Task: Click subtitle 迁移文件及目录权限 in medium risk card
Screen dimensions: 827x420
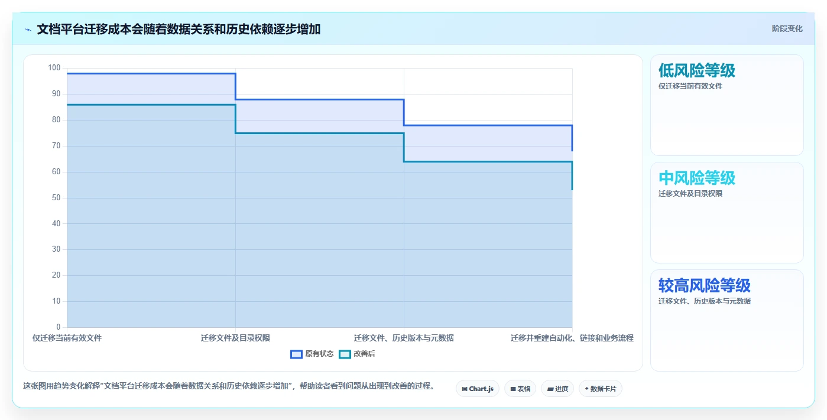Action: click(690, 194)
